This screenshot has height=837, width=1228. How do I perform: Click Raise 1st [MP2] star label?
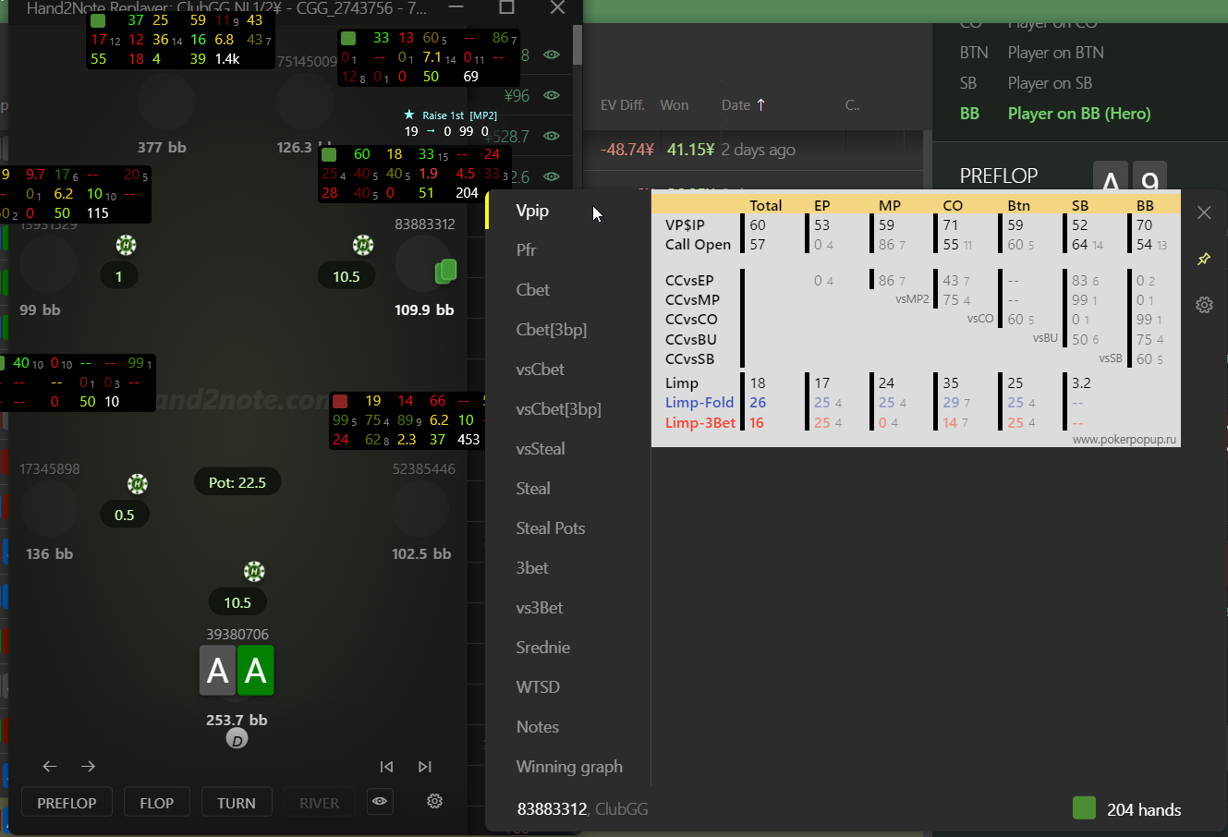coord(452,115)
